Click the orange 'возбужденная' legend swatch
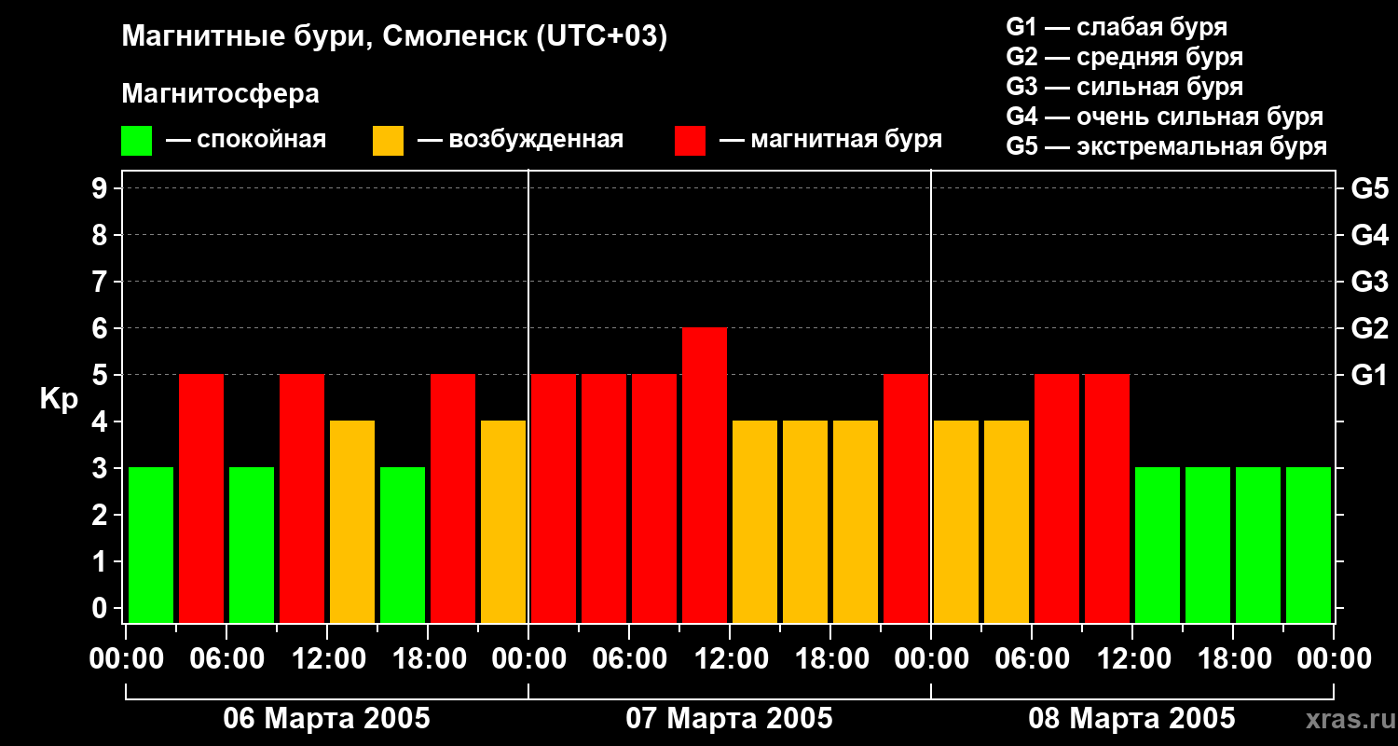This screenshot has height=746, width=1398. [388, 141]
